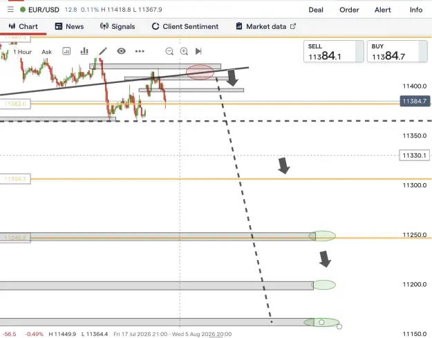Open the Client Sentiment tab
Image resolution: width=432 pixels, height=338 pixels.
185,26
